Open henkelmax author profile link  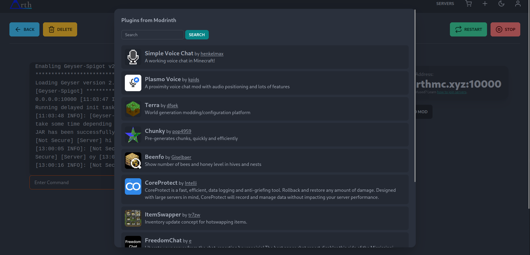[x=212, y=54]
